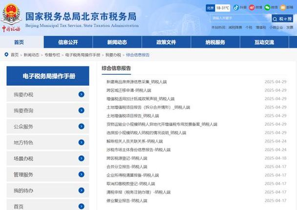Open article 涉税市场主体身份信息报告-纳税人端

(138, 150)
